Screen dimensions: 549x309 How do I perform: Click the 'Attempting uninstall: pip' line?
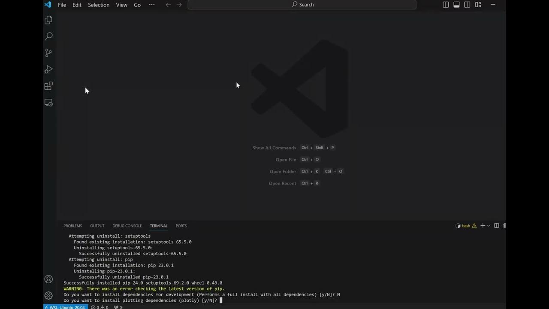(x=101, y=259)
